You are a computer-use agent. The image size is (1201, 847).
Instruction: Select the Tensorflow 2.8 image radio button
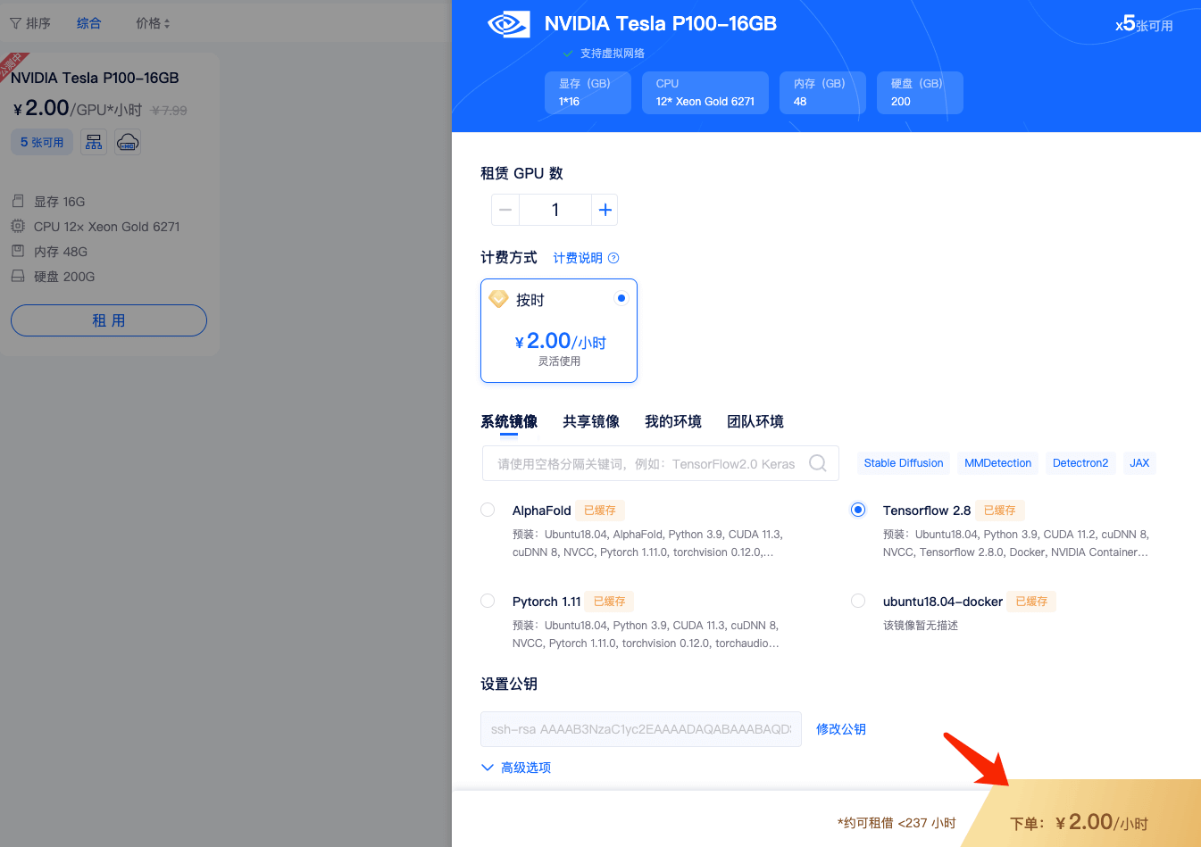click(x=858, y=510)
